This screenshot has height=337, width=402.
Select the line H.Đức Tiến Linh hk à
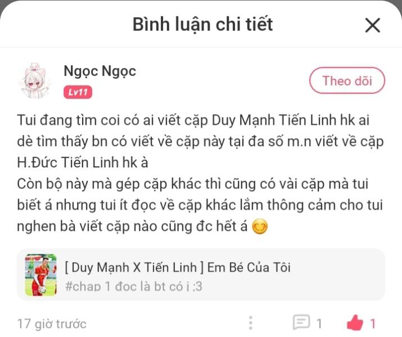[x=83, y=163]
